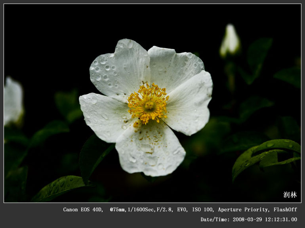Click the "ISO 100" text
Viewport: 305px width, 228px height.
202,209
